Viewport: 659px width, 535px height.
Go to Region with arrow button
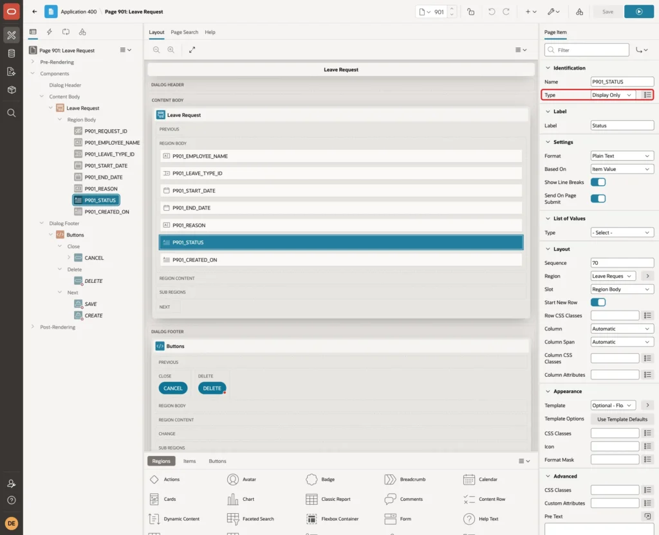(x=647, y=276)
